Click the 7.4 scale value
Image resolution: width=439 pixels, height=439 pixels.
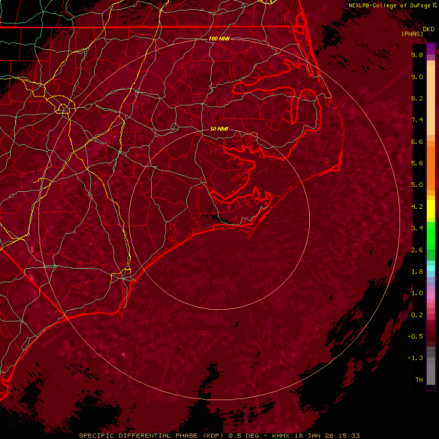tap(417, 120)
